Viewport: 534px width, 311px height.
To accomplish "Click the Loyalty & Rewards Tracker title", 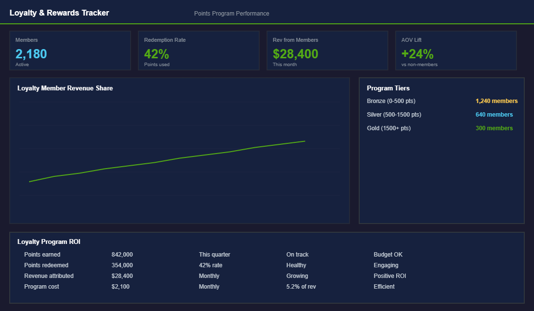I will coord(59,12).
